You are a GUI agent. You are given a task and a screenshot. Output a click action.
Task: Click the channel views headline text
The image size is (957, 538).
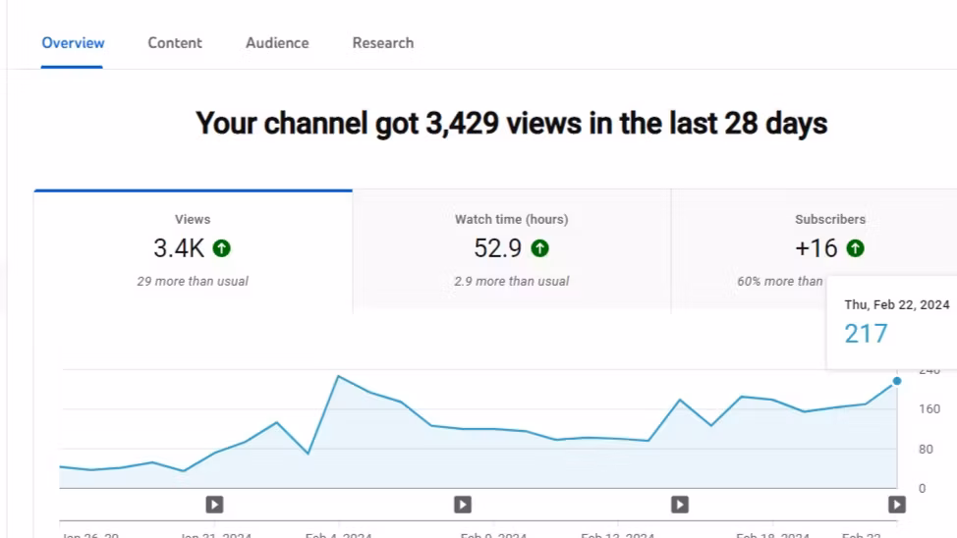coord(511,124)
